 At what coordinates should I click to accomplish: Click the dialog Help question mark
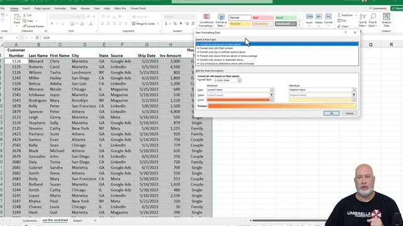pos(346,33)
